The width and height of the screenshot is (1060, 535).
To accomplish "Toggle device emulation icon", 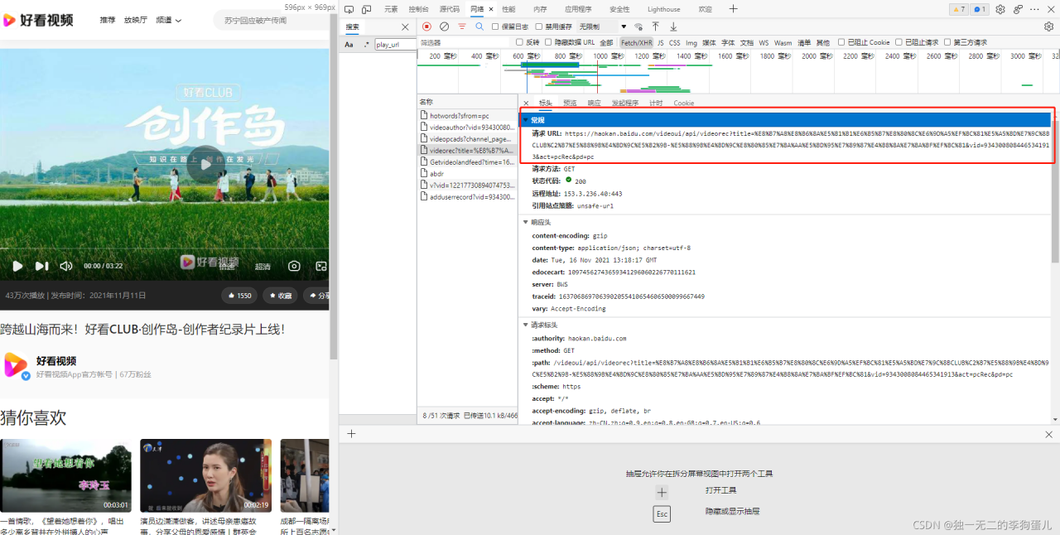I will pyautogui.click(x=366, y=9).
